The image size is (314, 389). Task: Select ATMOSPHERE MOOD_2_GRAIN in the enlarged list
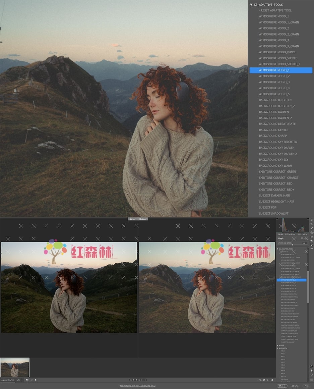[279, 34]
